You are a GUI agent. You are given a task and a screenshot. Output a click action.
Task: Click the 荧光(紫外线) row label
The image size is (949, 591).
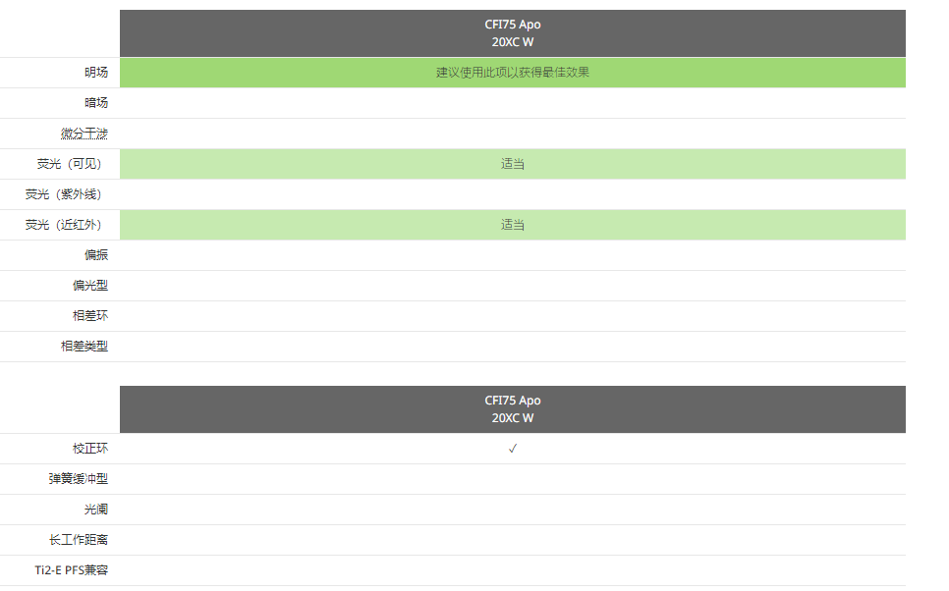[x=63, y=194]
